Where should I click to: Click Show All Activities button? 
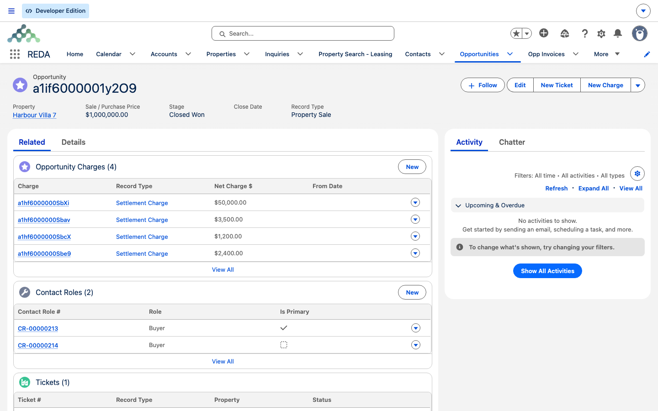[547, 271]
